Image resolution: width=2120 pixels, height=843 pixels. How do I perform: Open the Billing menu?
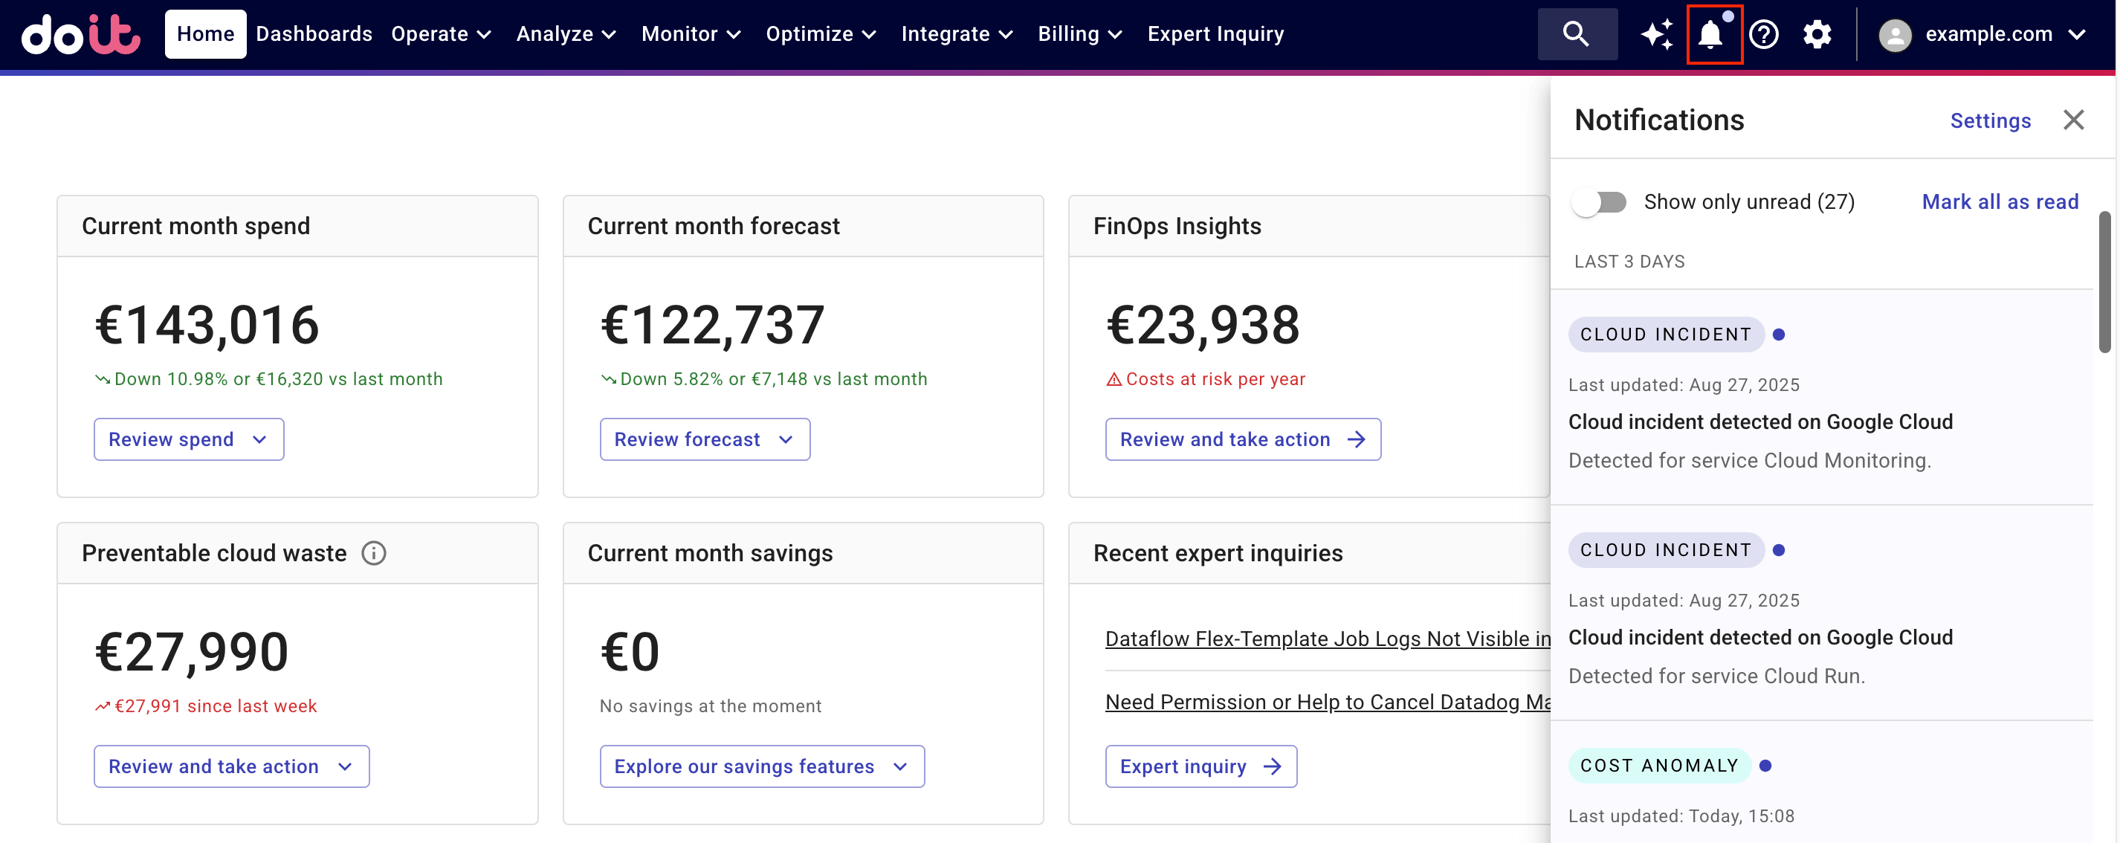pyautogui.click(x=1080, y=33)
